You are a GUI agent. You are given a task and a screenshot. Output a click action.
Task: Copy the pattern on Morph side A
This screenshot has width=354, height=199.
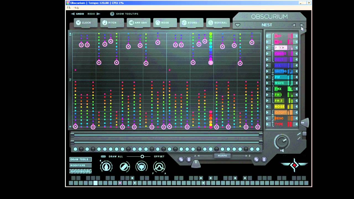coord(181,159)
